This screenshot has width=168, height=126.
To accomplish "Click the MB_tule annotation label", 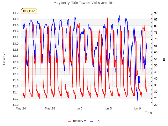I will (29, 11).
